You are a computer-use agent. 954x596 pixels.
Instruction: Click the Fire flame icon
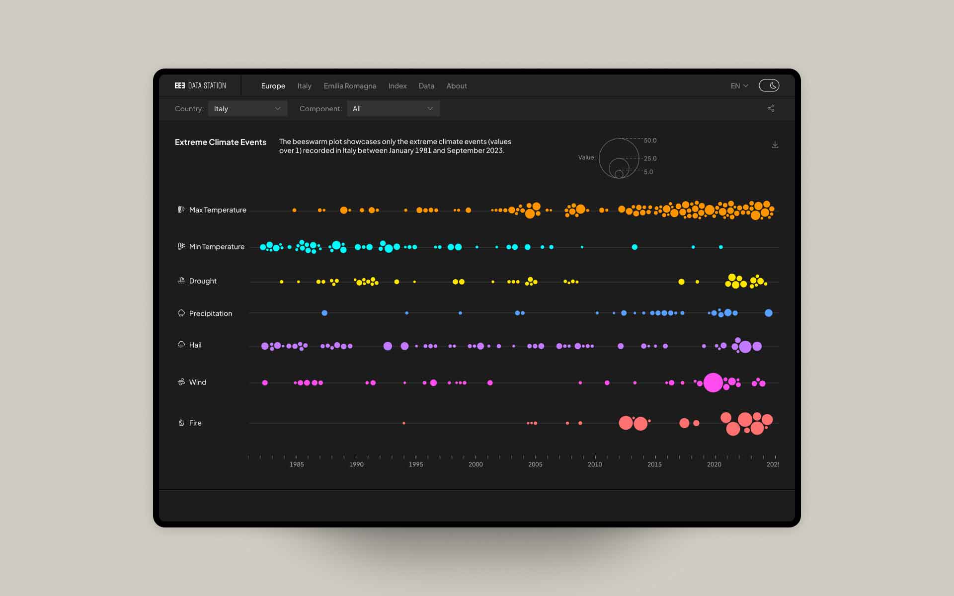tap(181, 423)
